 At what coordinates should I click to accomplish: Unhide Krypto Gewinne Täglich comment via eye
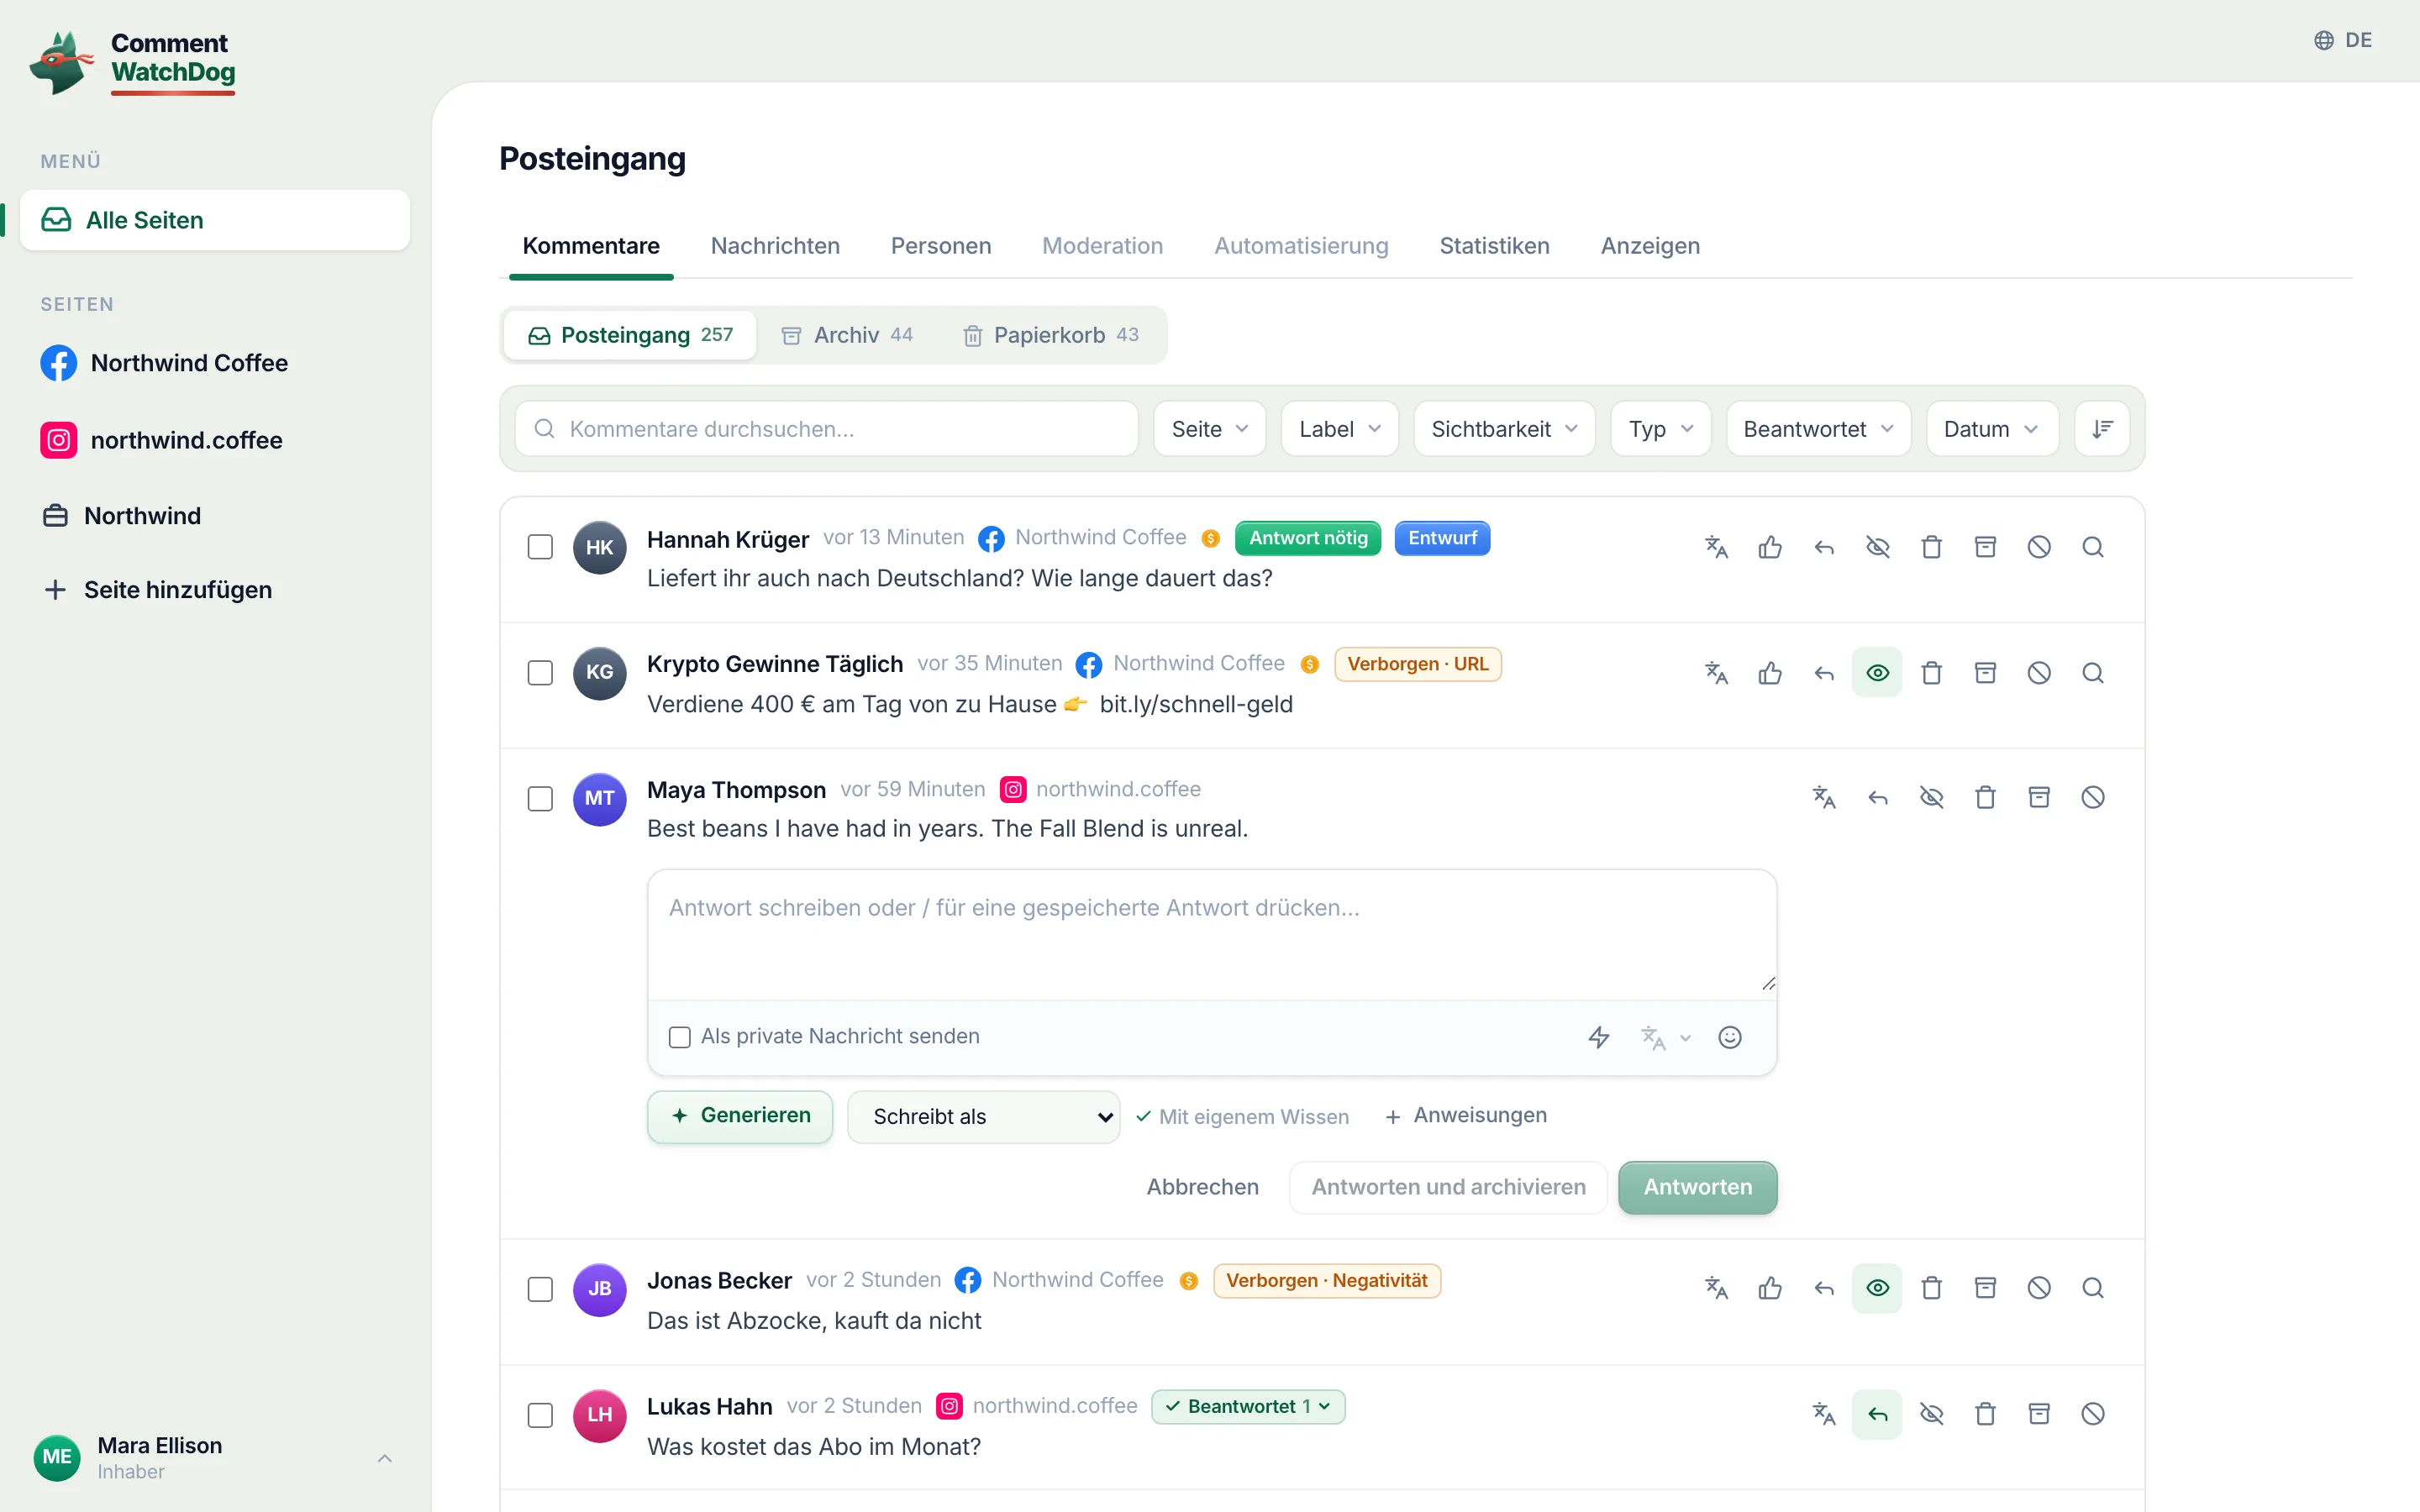pyautogui.click(x=1877, y=673)
